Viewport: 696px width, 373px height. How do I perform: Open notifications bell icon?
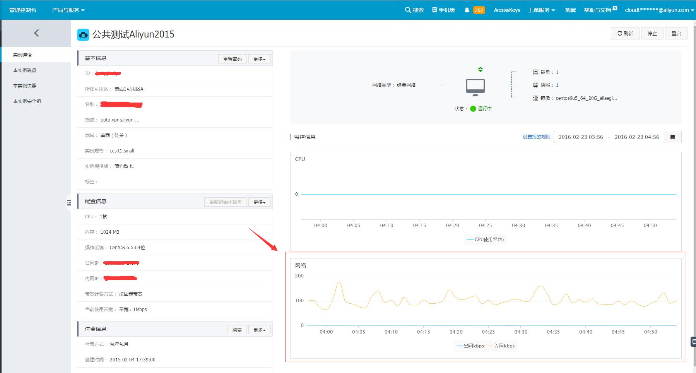[467, 10]
